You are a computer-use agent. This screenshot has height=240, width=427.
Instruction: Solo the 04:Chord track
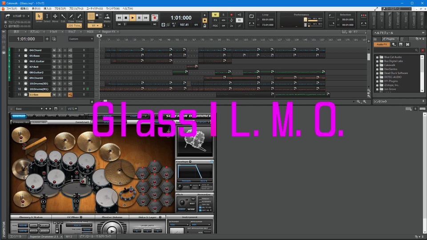[x=59, y=50]
